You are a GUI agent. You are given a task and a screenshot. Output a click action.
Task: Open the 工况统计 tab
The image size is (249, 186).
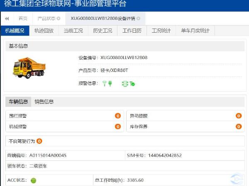(x=161, y=31)
